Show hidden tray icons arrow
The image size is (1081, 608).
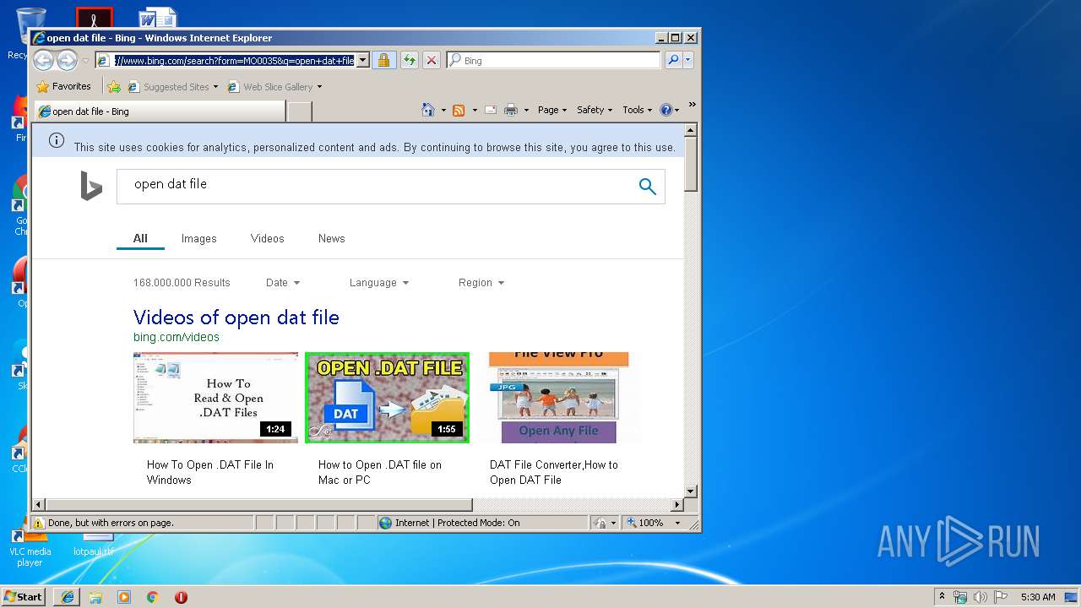[942, 597]
